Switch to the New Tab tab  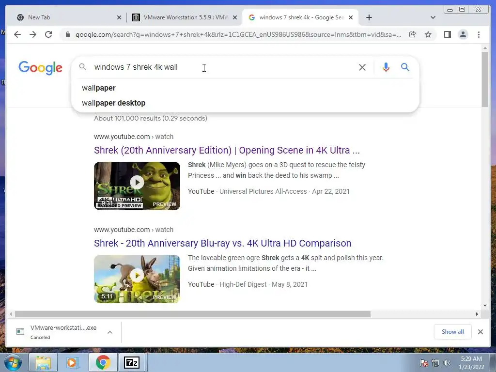(x=68, y=17)
